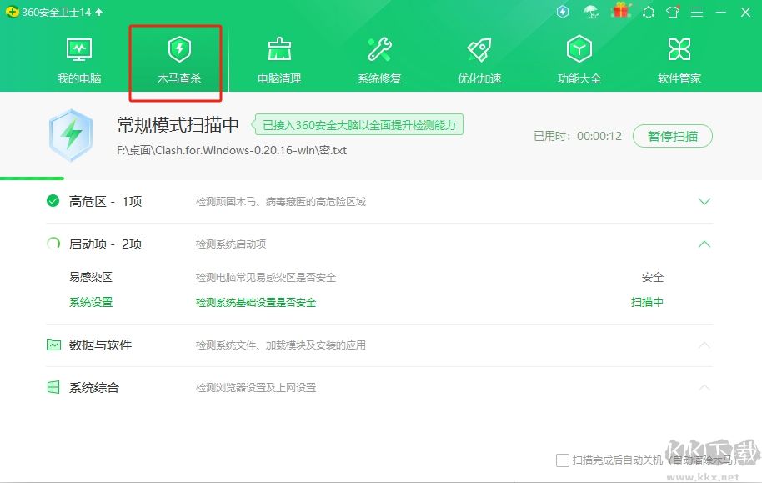
Task: Click the 360安全大脑 green banner
Action: pos(357,125)
